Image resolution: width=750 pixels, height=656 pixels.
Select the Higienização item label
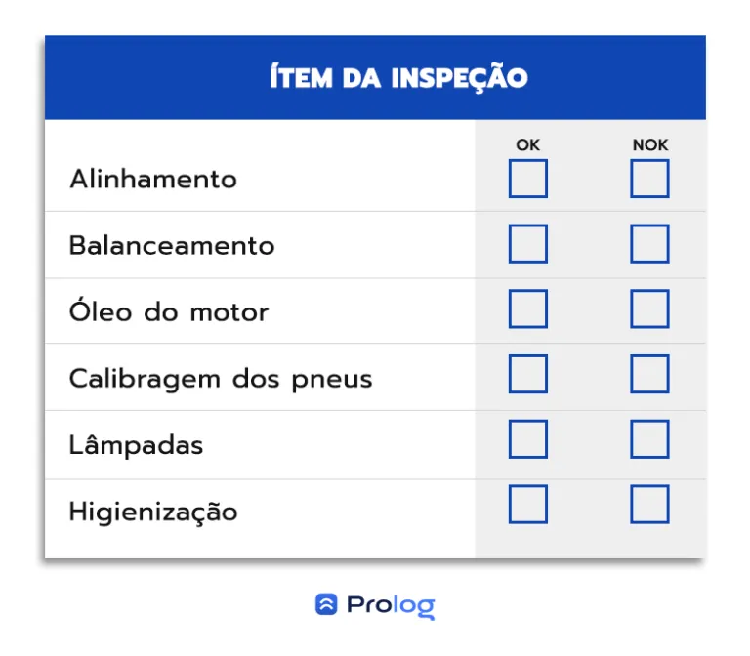point(153,512)
